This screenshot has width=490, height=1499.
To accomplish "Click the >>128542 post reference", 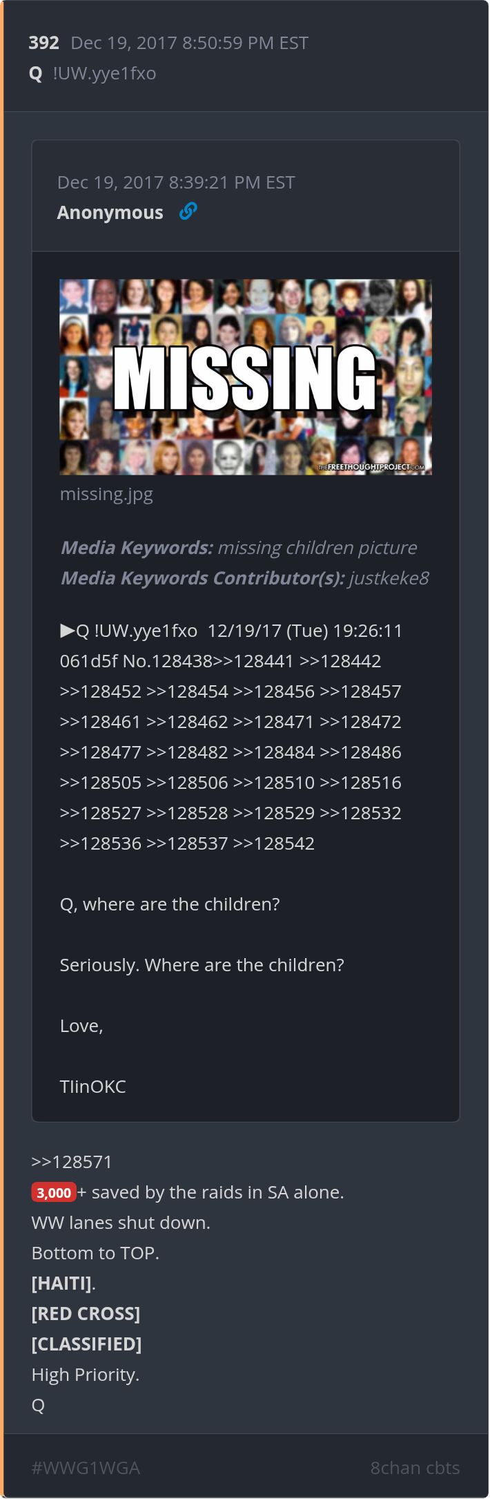I will tap(274, 843).
